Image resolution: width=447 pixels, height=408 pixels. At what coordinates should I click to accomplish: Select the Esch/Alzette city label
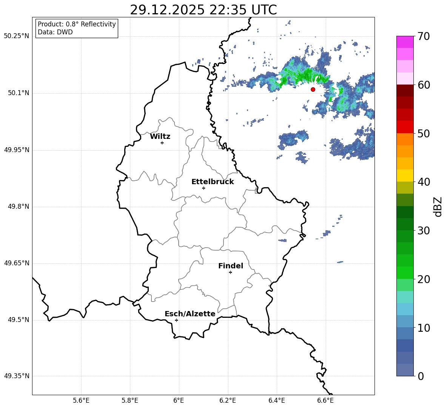pos(190,314)
